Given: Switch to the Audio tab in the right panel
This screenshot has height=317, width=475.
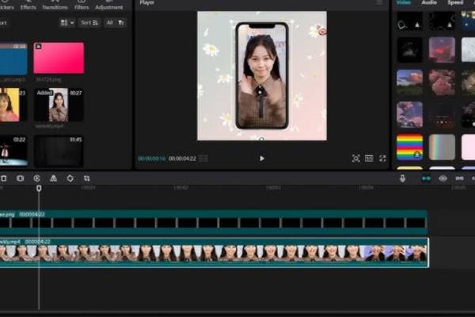Looking at the screenshot, I should (428, 3).
